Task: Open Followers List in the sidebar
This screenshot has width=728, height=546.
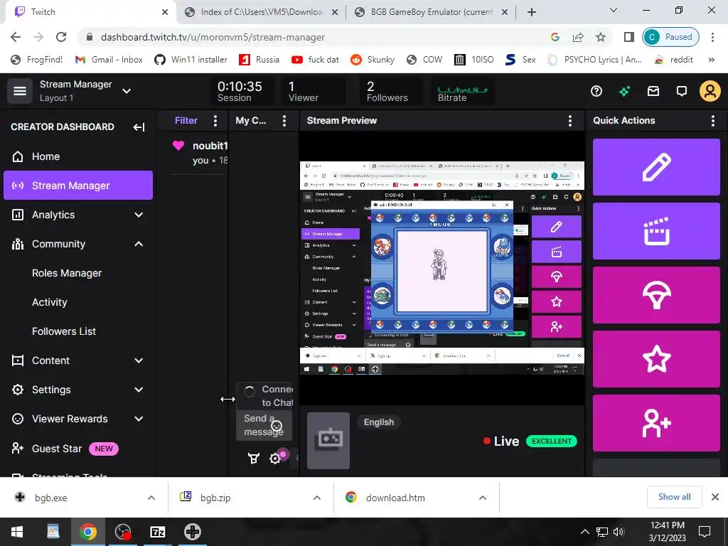Action: [64, 331]
